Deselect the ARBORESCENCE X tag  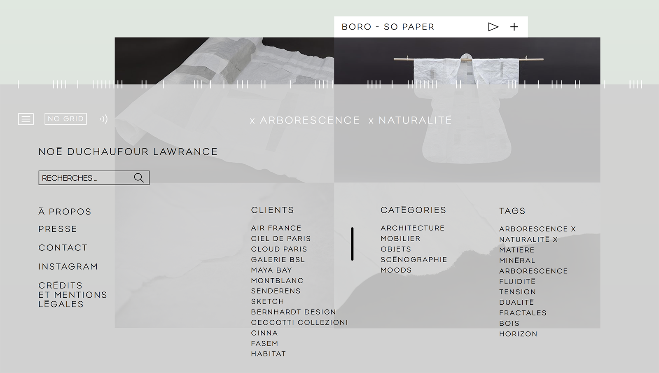(x=537, y=229)
